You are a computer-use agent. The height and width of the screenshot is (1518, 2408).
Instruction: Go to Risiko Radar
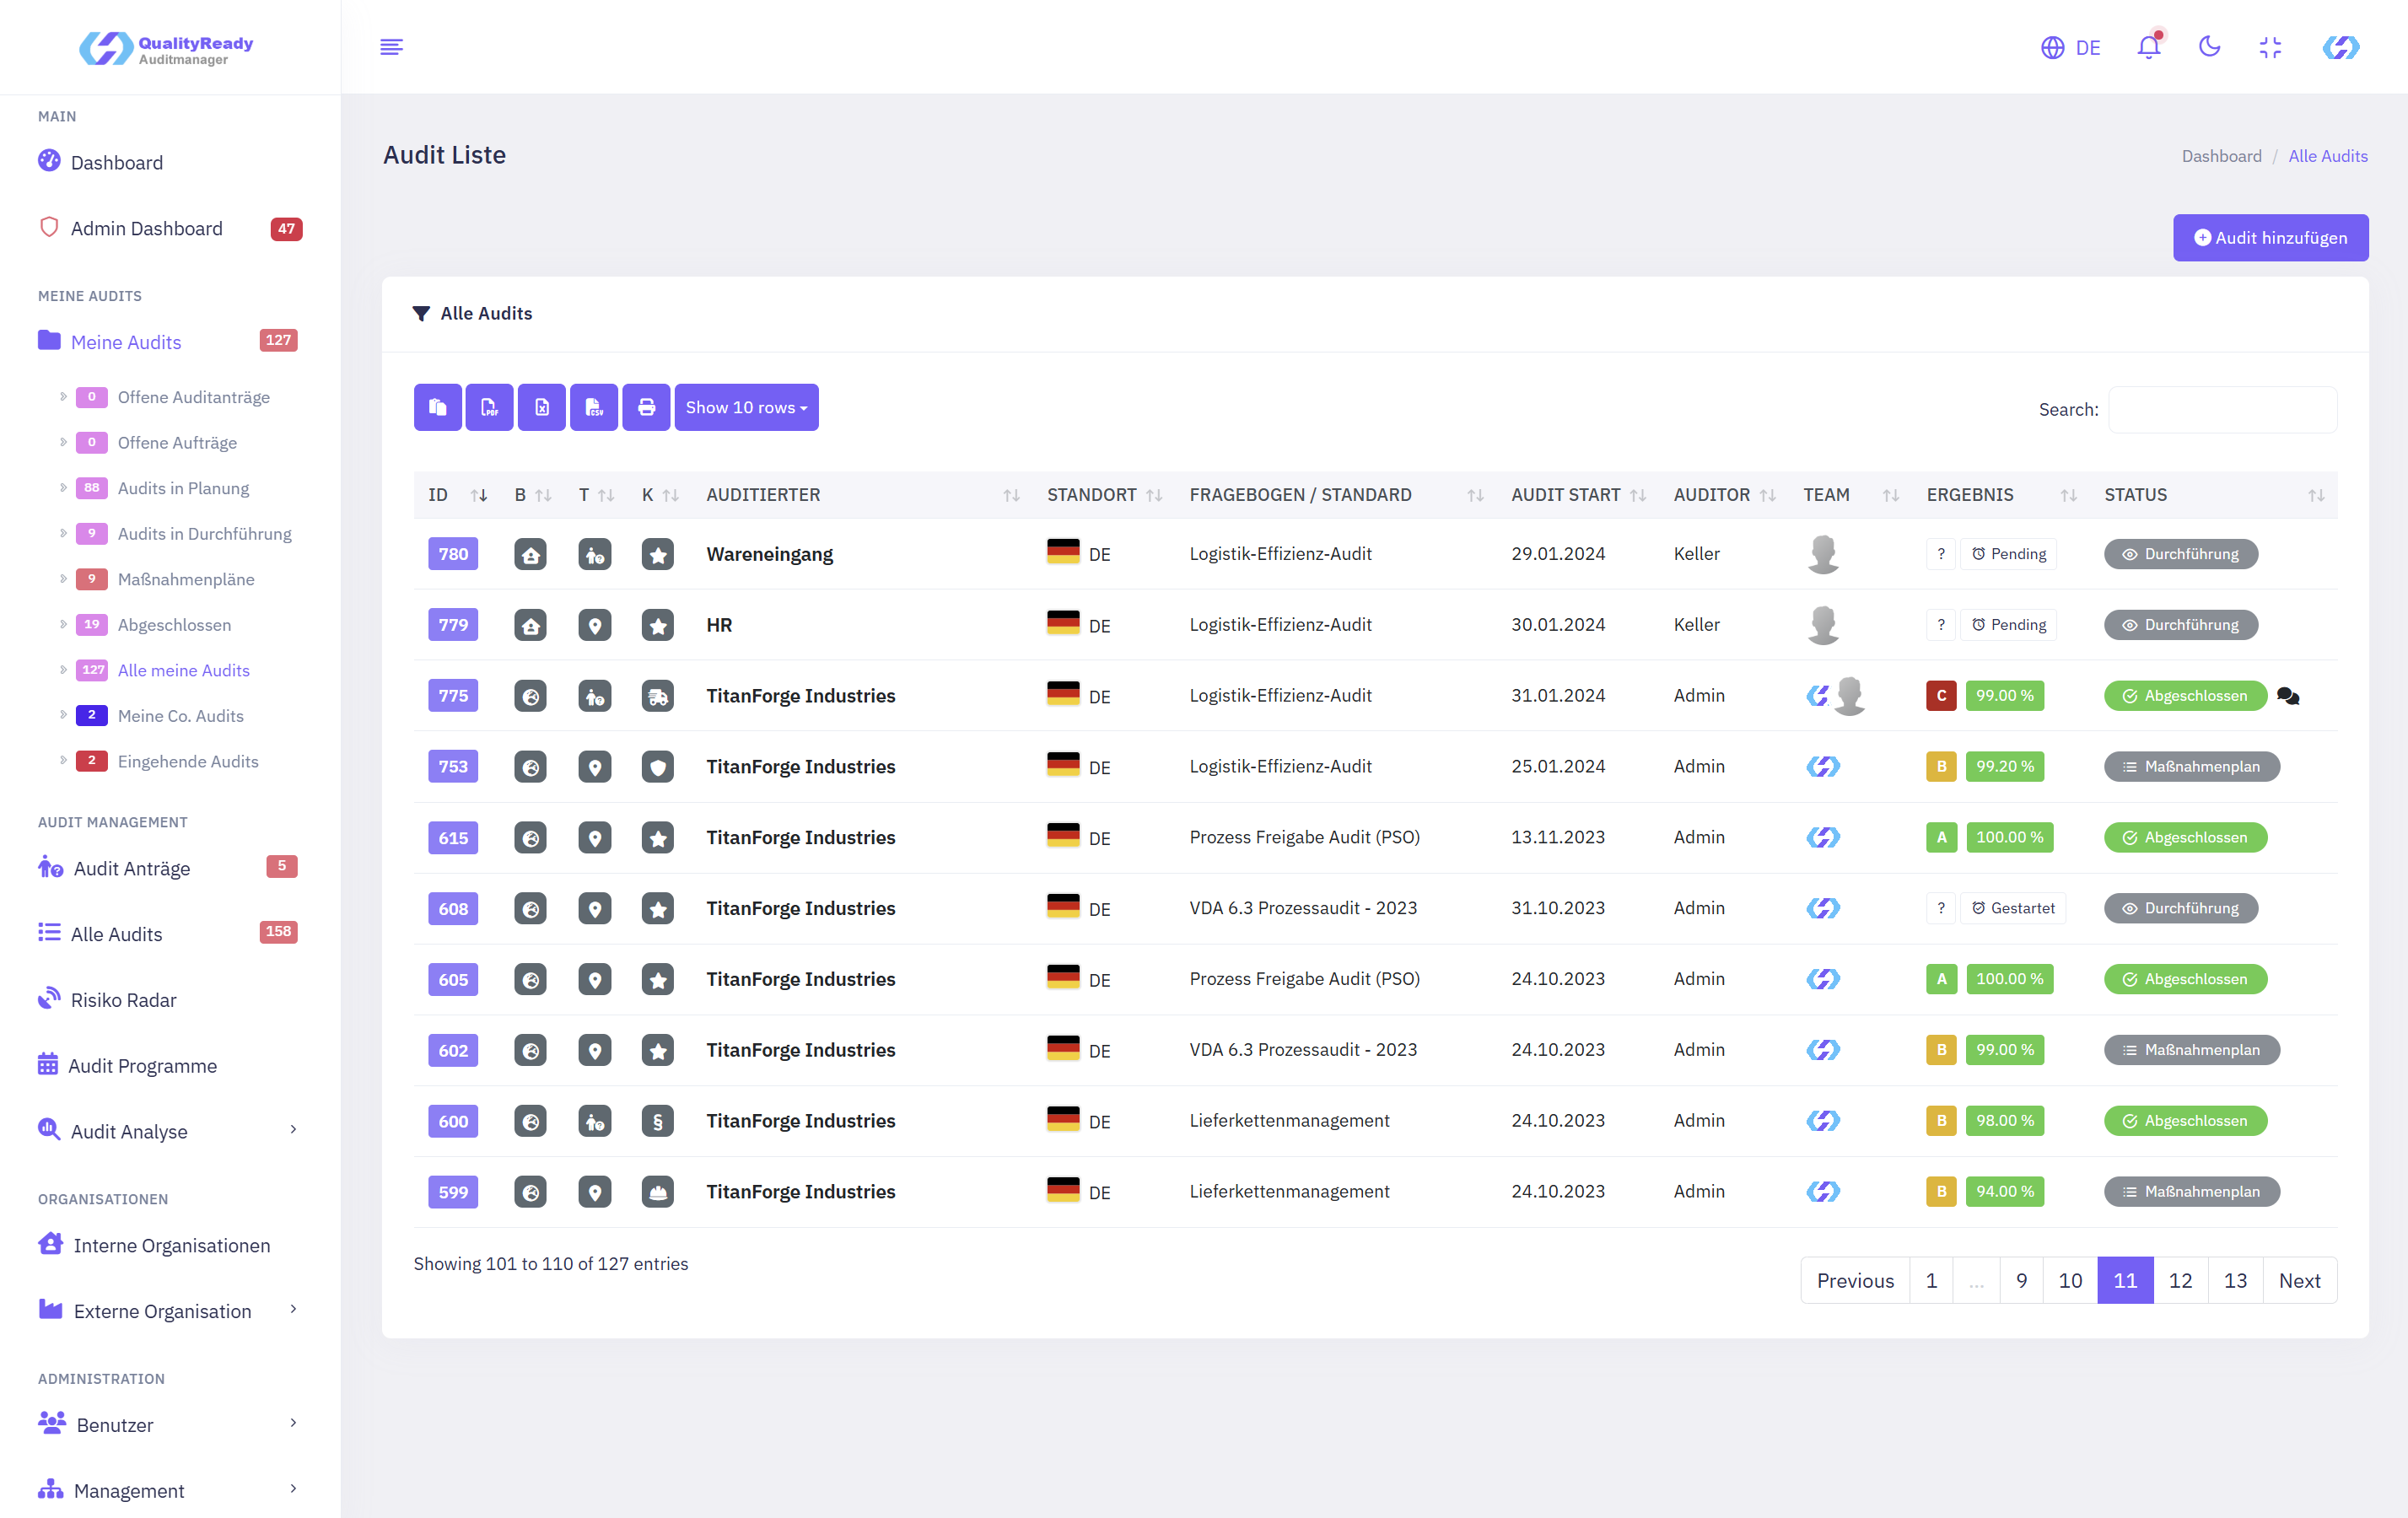coord(123,1000)
